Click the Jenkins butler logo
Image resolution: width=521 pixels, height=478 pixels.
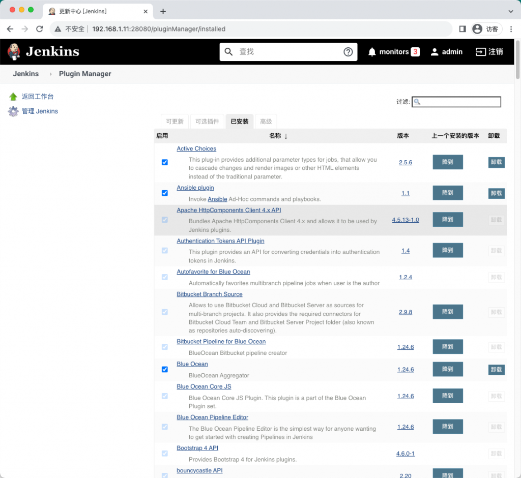point(14,52)
